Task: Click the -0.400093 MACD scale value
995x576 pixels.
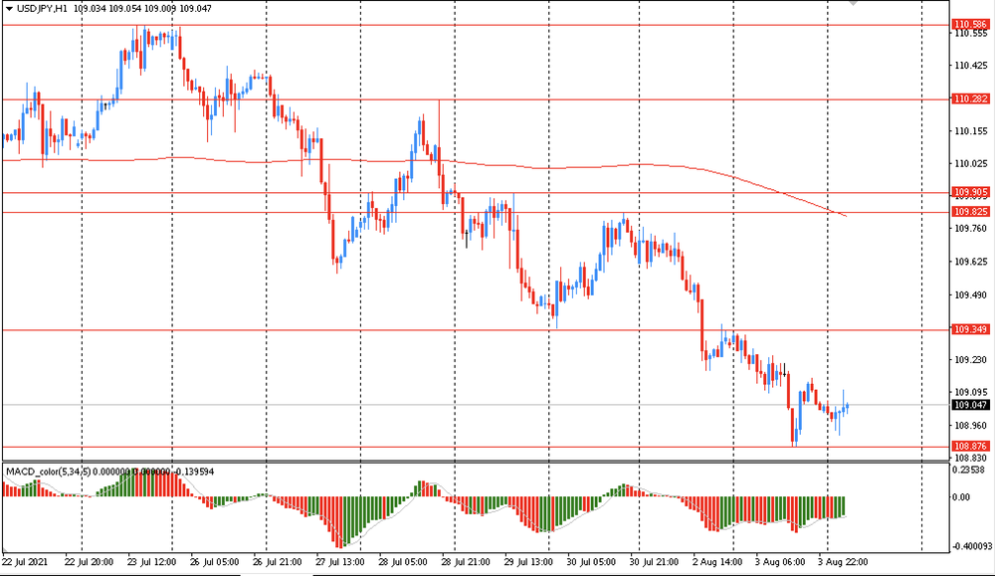Action: (x=973, y=546)
